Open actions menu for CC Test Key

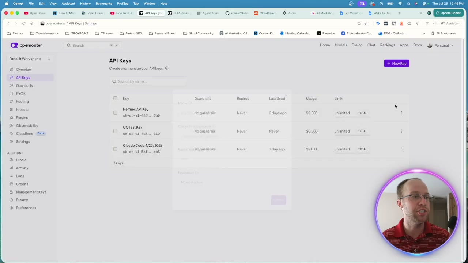pyautogui.click(x=401, y=131)
